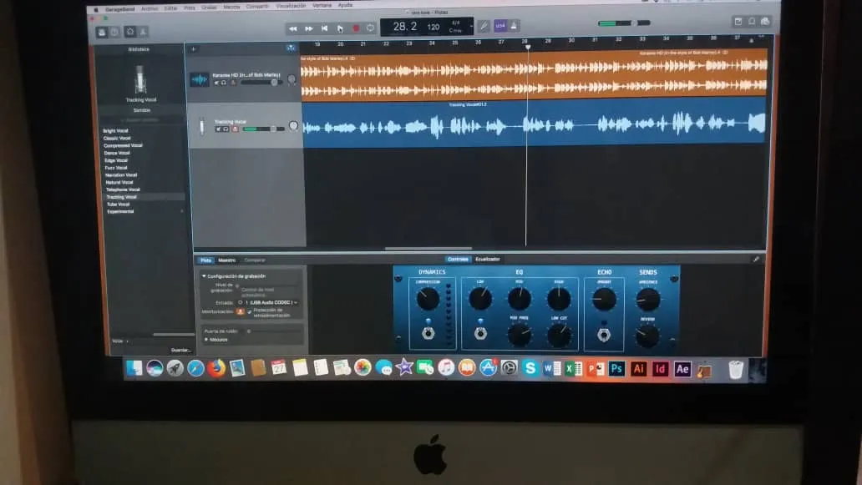This screenshot has height=485, width=862.
Task: Toggle the tuner icon beside the LCD
Action: (x=484, y=25)
